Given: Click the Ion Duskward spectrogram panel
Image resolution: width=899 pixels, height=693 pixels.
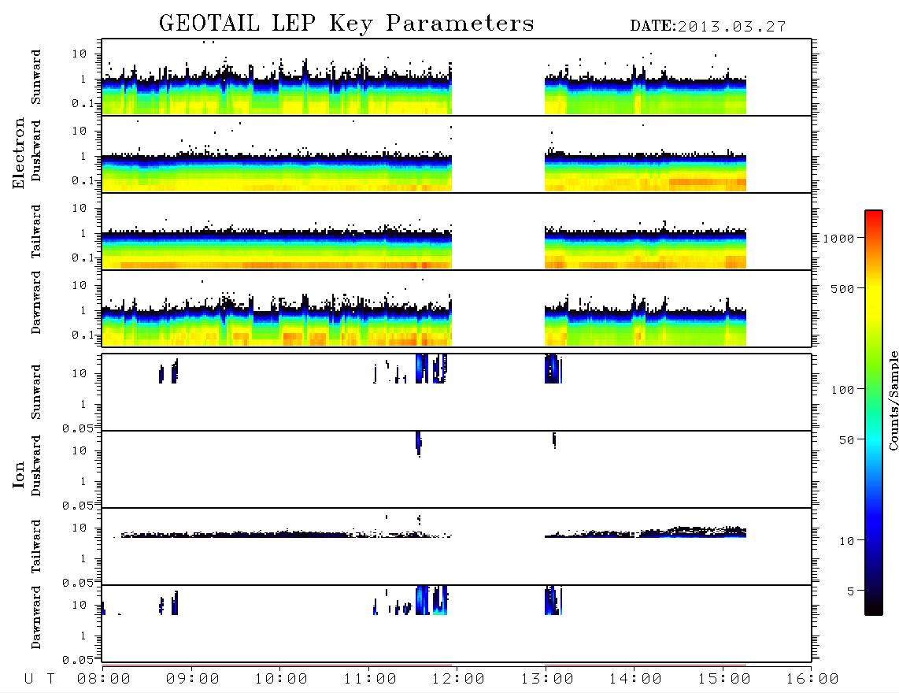Looking at the screenshot, I should 457,469.
